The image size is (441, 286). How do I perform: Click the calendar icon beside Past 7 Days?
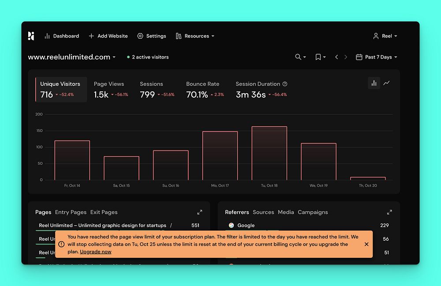(359, 57)
